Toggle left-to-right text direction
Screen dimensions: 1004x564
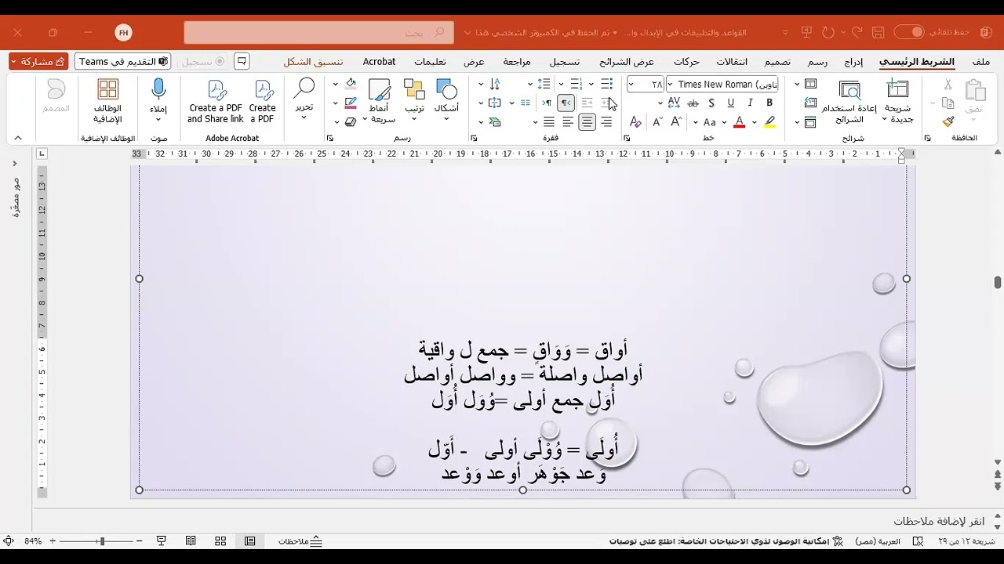(x=547, y=103)
